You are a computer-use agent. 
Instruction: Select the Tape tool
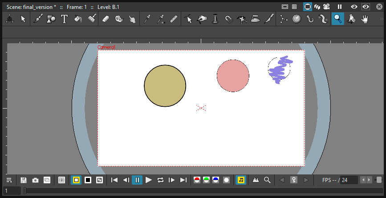(119, 19)
